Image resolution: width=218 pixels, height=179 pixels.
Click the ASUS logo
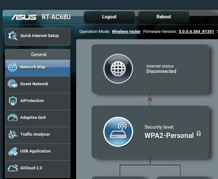(x=24, y=17)
